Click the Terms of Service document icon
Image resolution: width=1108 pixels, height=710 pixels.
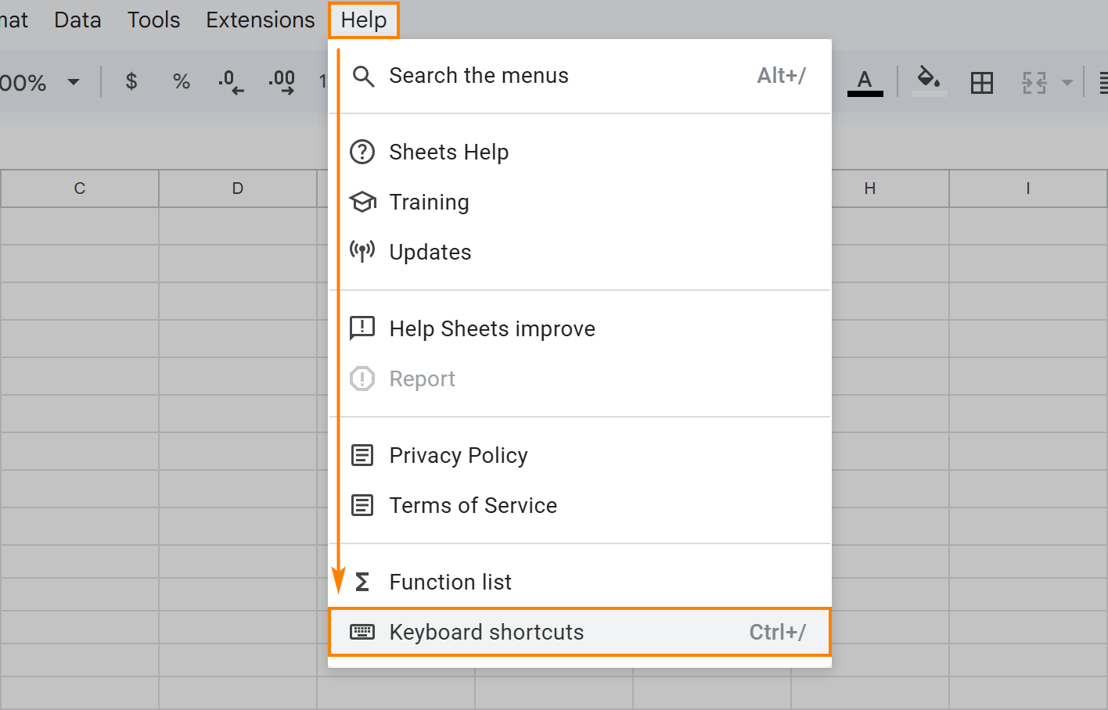click(x=362, y=505)
